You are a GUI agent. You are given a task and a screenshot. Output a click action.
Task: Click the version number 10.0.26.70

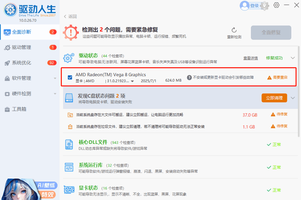tap(28, 21)
